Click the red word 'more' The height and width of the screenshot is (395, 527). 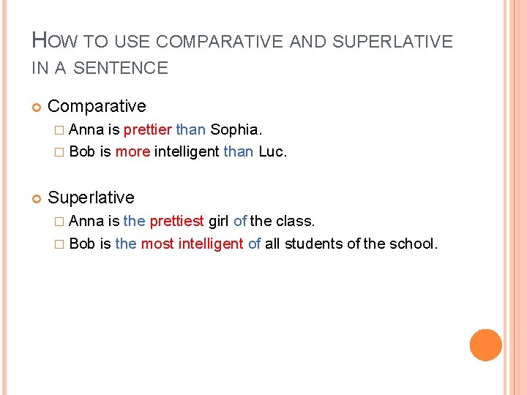pyautogui.click(x=132, y=152)
